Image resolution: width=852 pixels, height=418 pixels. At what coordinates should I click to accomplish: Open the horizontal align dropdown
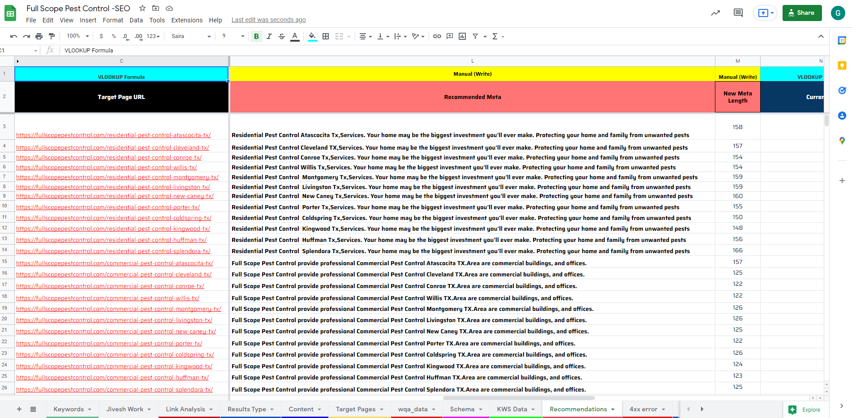point(366,36)
